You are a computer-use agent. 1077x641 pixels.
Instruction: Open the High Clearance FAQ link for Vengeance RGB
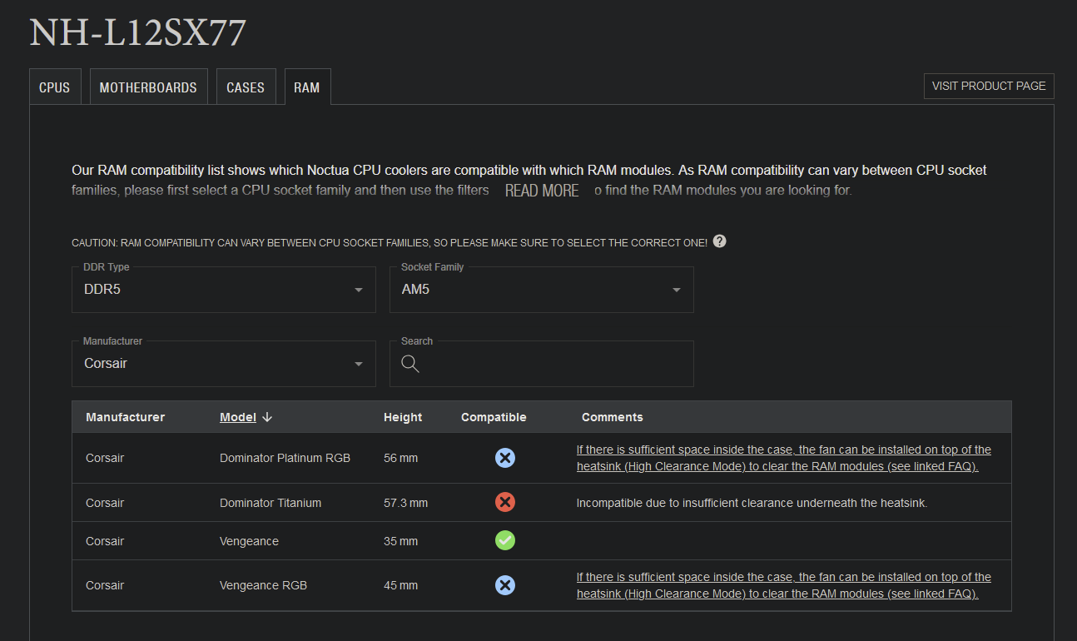coord(784,585)
